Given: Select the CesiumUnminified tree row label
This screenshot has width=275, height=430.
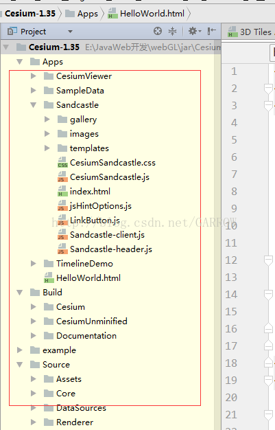Looking at the screenshot, I should (92, 321).
